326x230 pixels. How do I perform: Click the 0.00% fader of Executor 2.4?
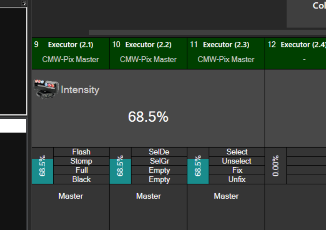point(276,166)
